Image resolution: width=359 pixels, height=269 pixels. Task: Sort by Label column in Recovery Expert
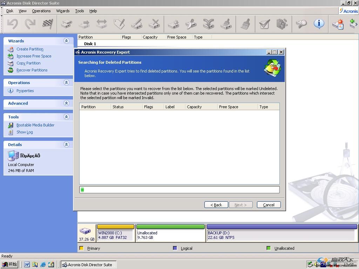(x=175, y=107)
